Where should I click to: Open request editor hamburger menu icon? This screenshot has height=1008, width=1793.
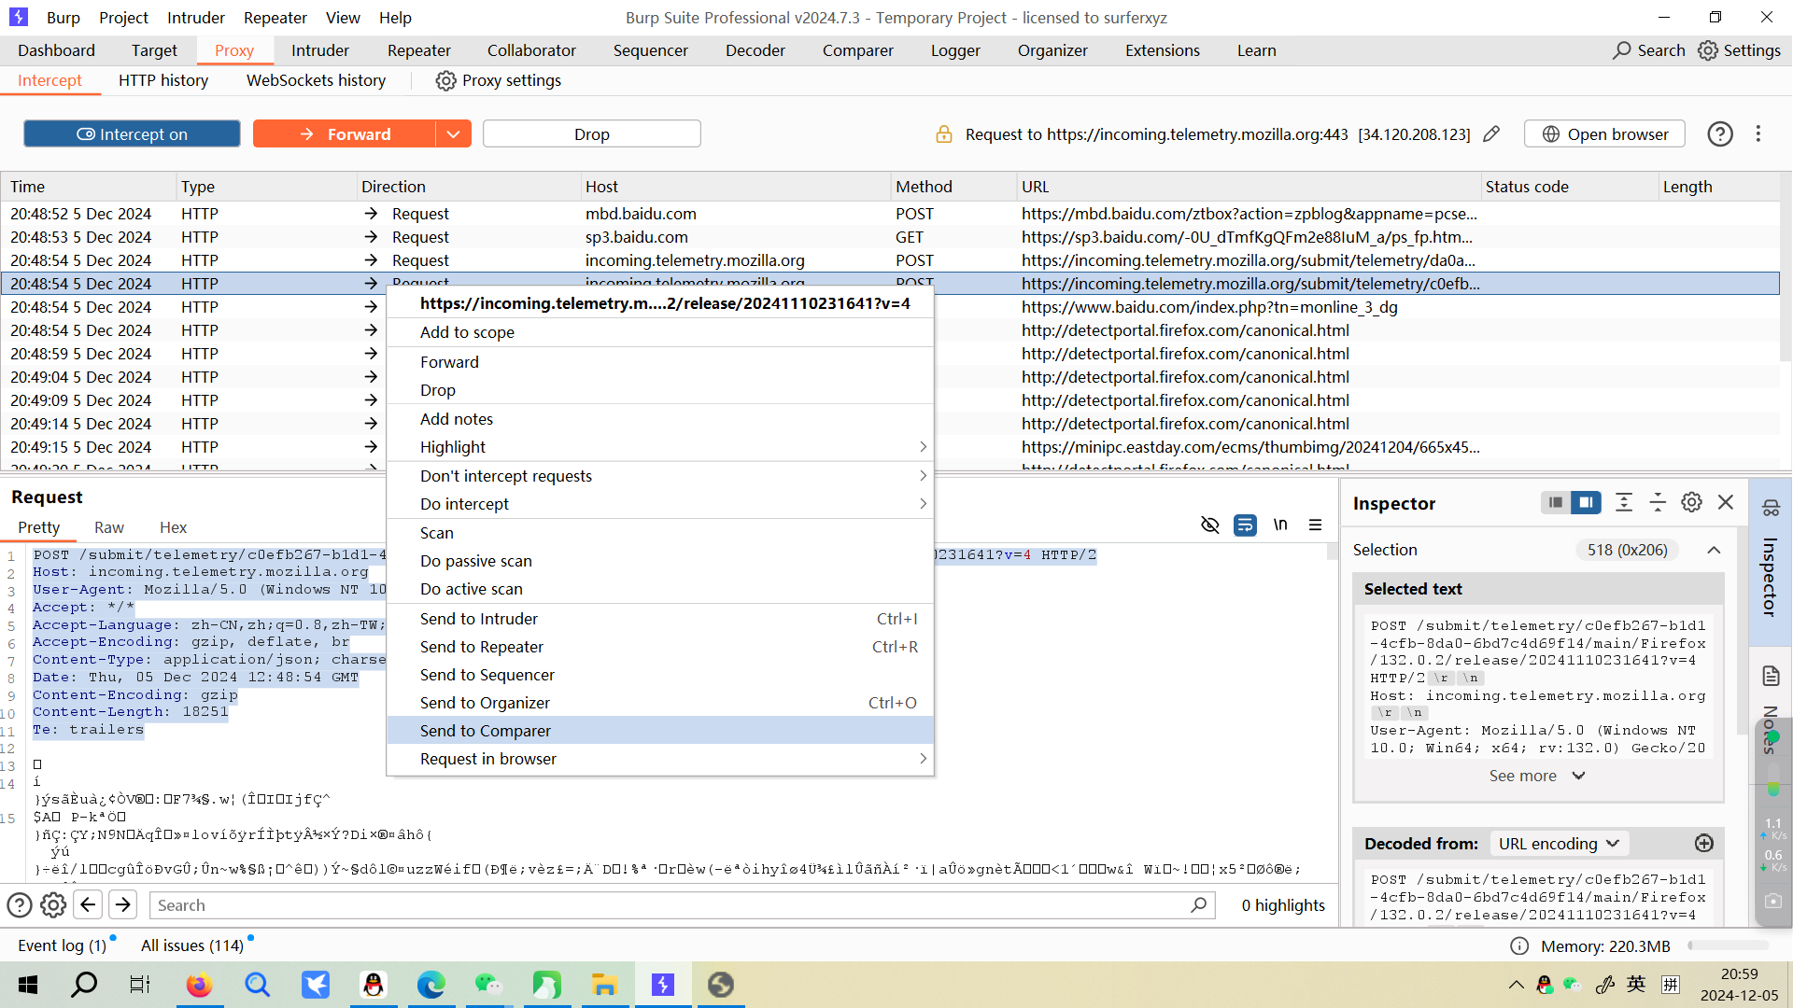pos(1315,525)
